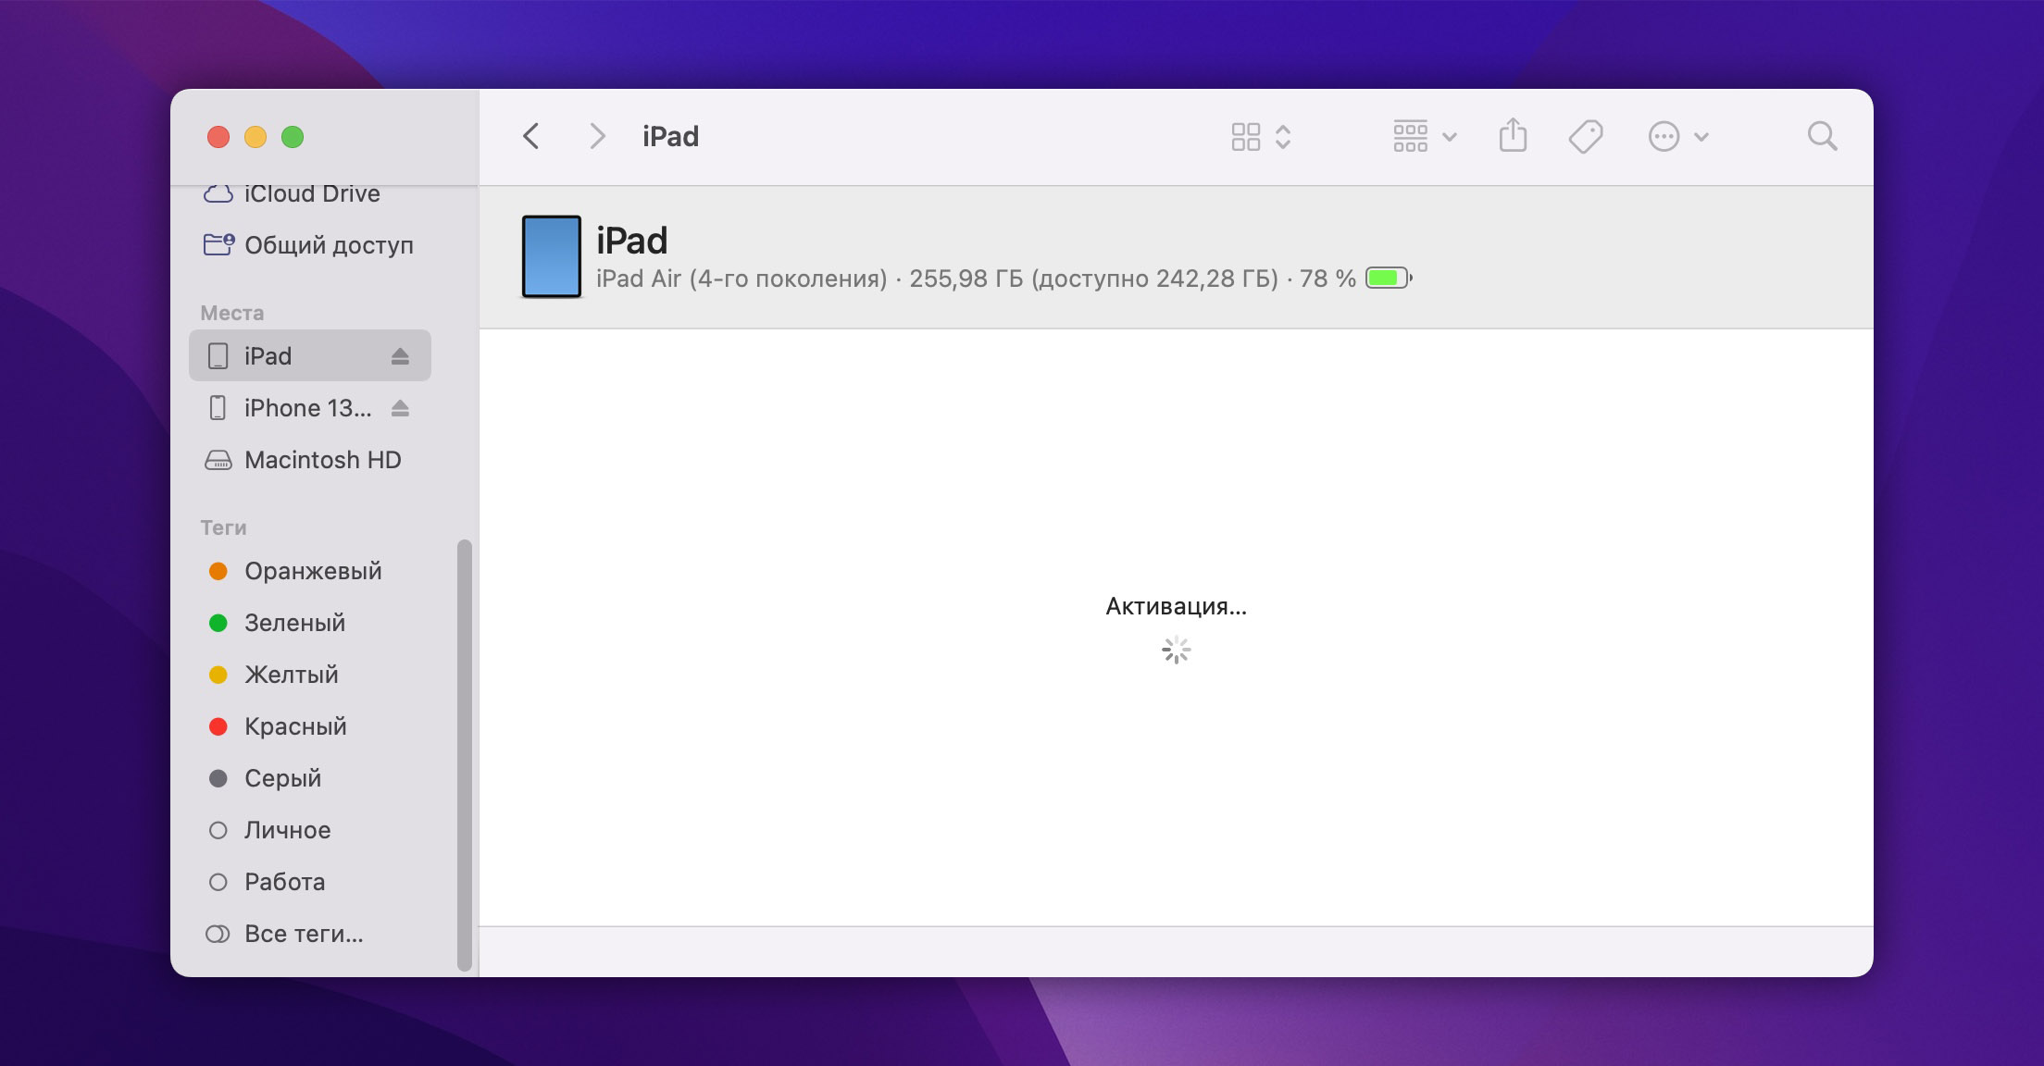Select iPhone 13 in sidebar
This screenshot has width=2044, height=1066.
[306, 408]
